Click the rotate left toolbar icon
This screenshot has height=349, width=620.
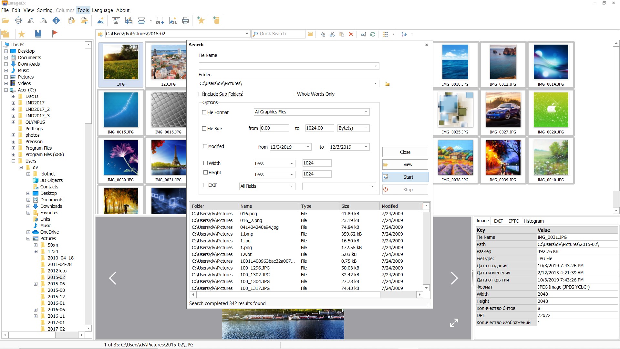(x=31, y=21)
